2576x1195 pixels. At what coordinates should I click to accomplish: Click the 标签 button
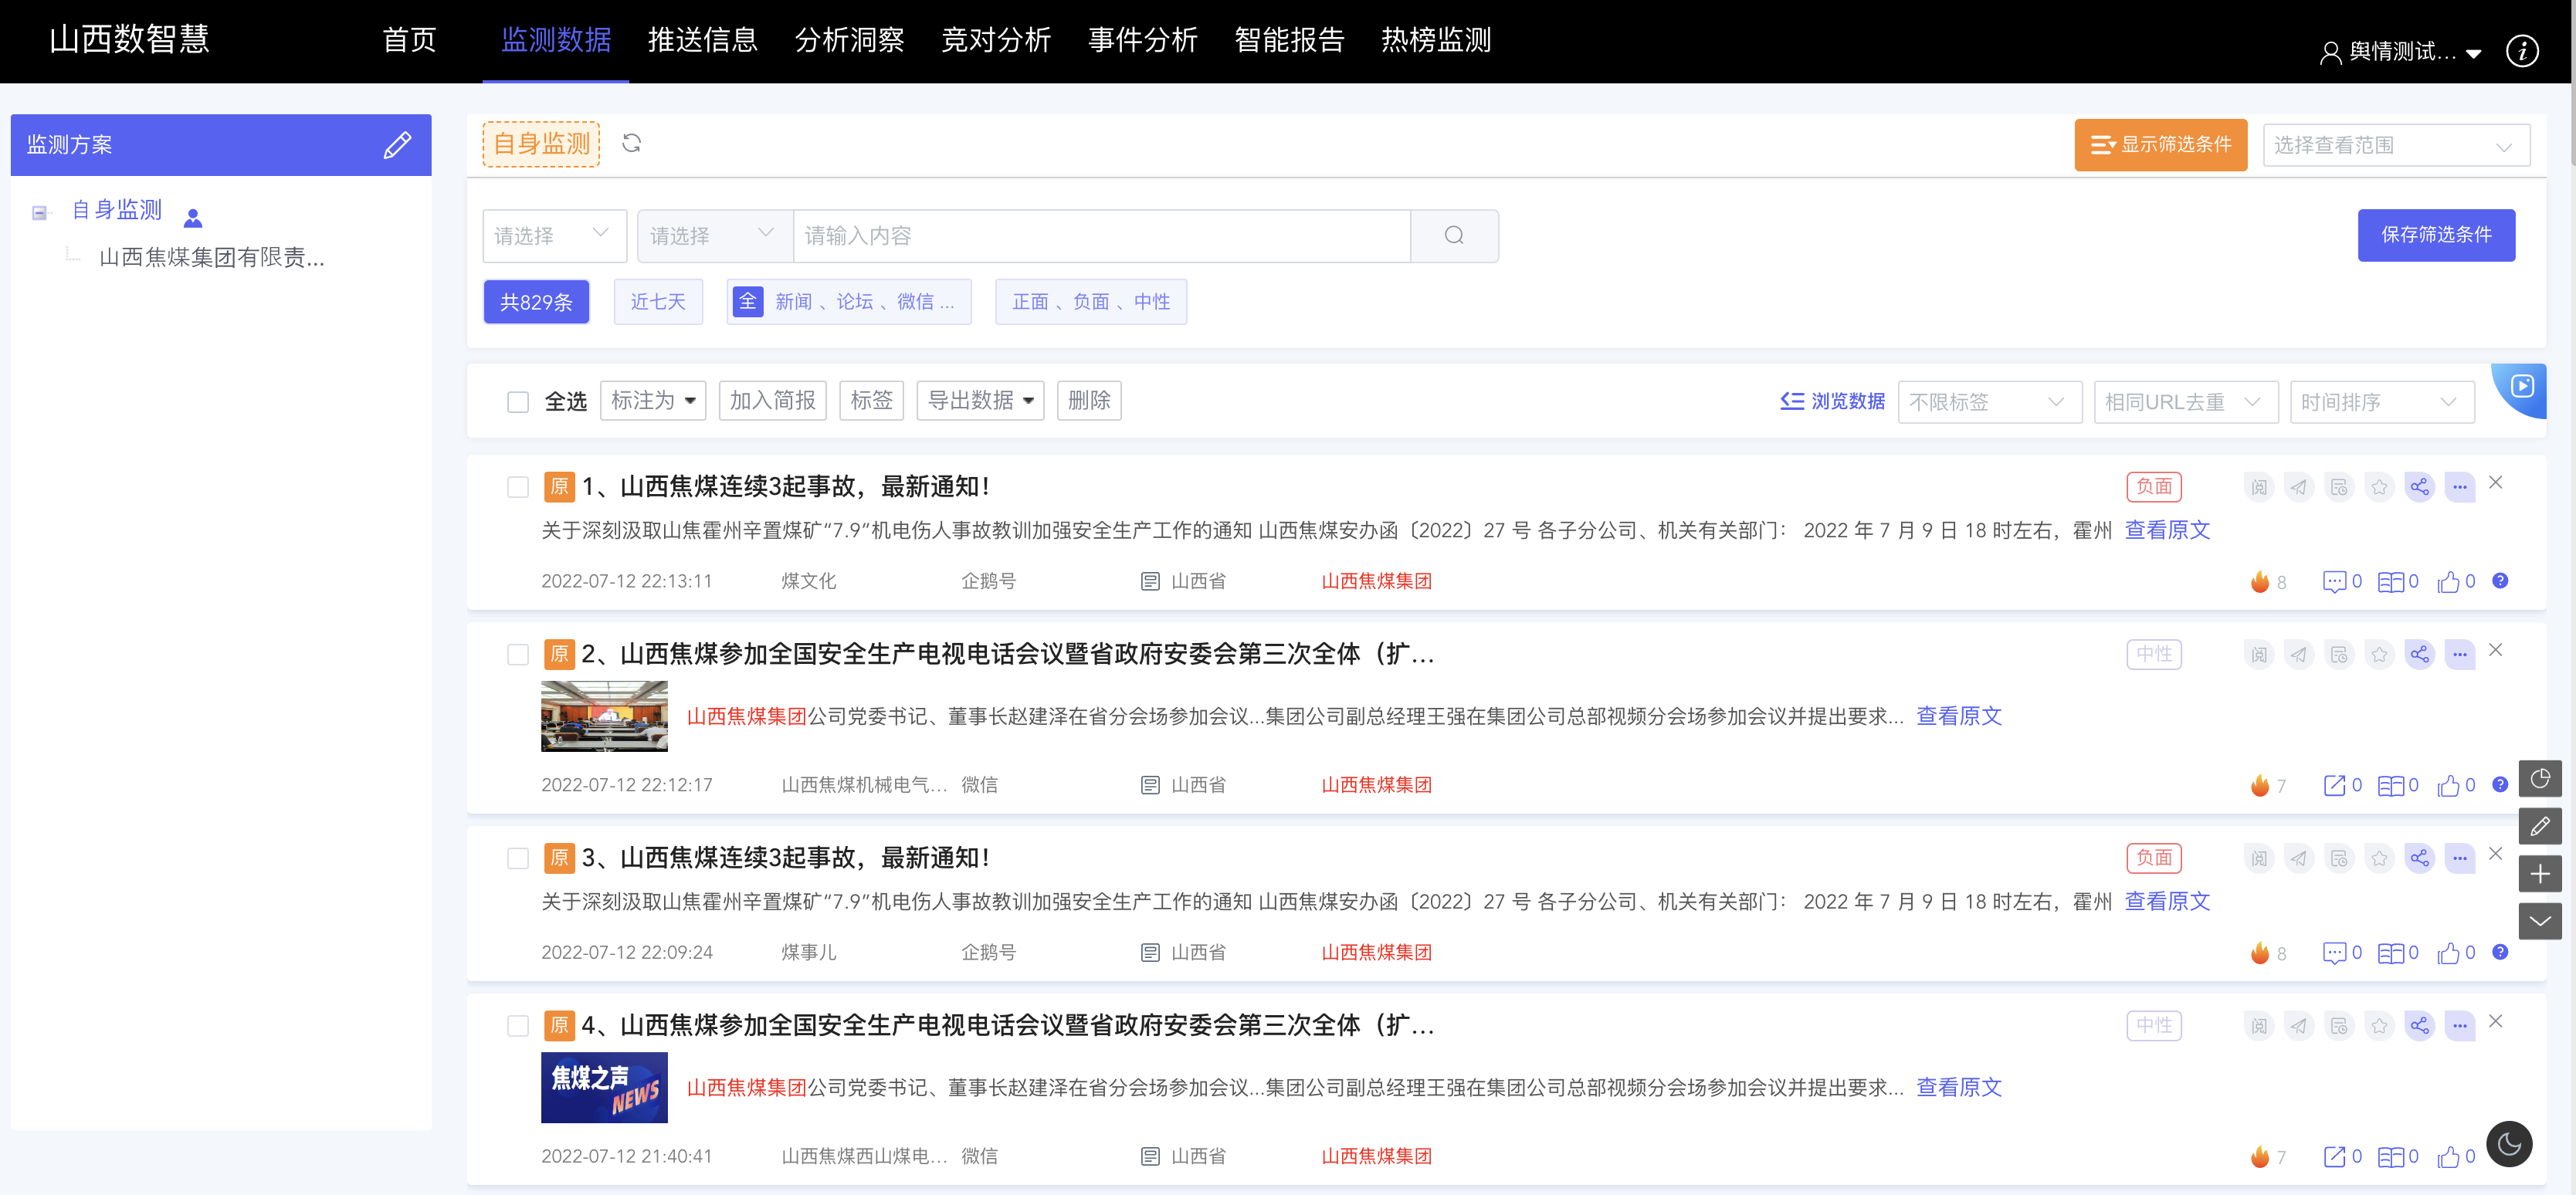871,400
